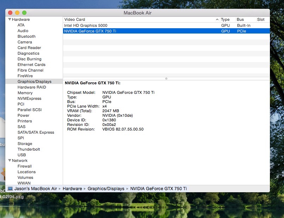Image resolution: width=284 pixels, height=218 pixels.
Task: Open the Card Reader entry
Action: (x=29, y=48)
